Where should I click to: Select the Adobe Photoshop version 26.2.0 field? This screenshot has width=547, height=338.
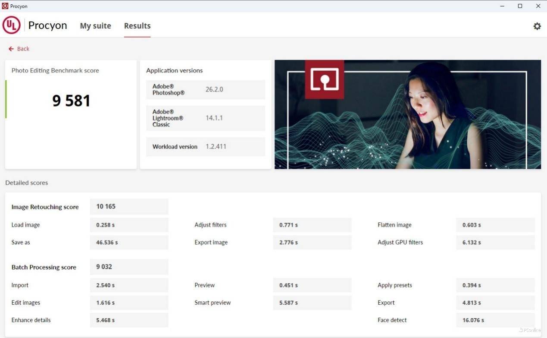[214, 90]
